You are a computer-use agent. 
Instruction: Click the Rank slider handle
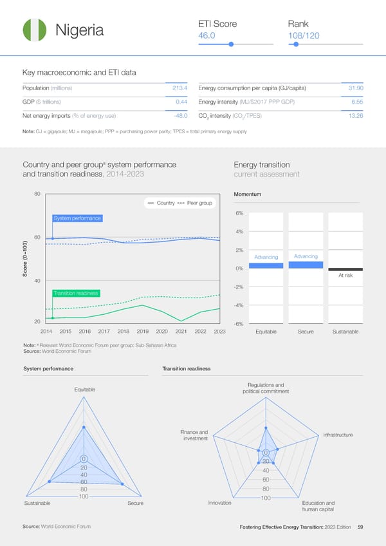296,44
